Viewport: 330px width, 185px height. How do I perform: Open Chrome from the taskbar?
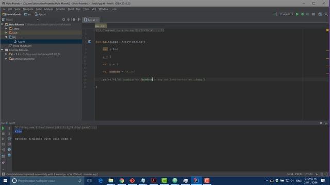tap(122, 181)
